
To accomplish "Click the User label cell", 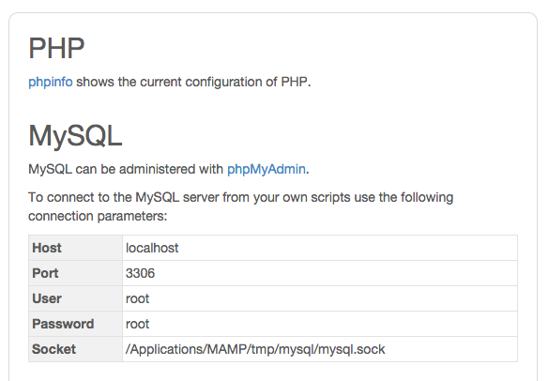I will point(75,298).
